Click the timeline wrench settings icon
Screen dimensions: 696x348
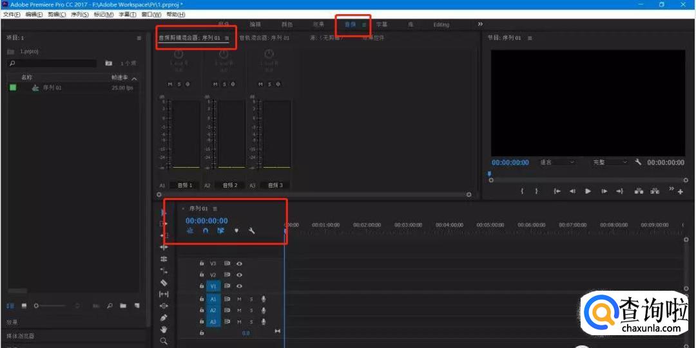(252, 230)
